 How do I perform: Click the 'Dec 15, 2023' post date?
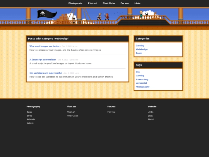[67, 47]
